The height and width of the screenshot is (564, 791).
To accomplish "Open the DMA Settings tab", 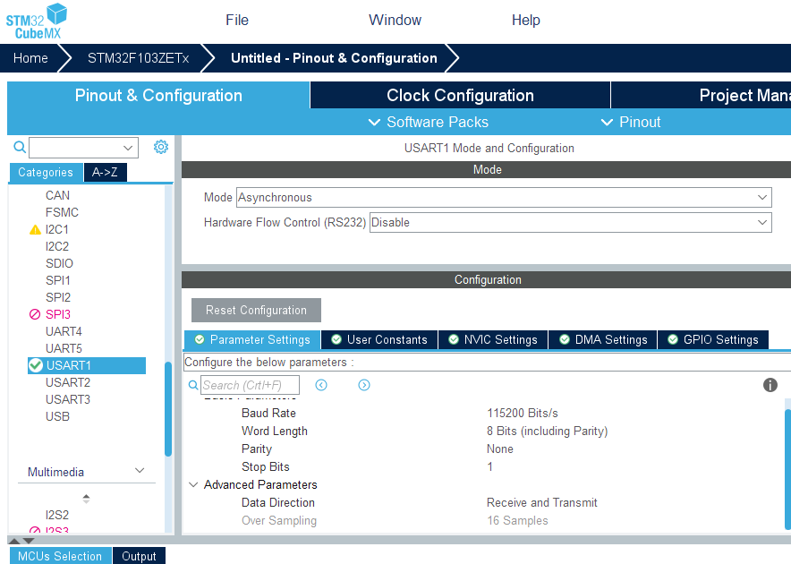I will point(603,340).
